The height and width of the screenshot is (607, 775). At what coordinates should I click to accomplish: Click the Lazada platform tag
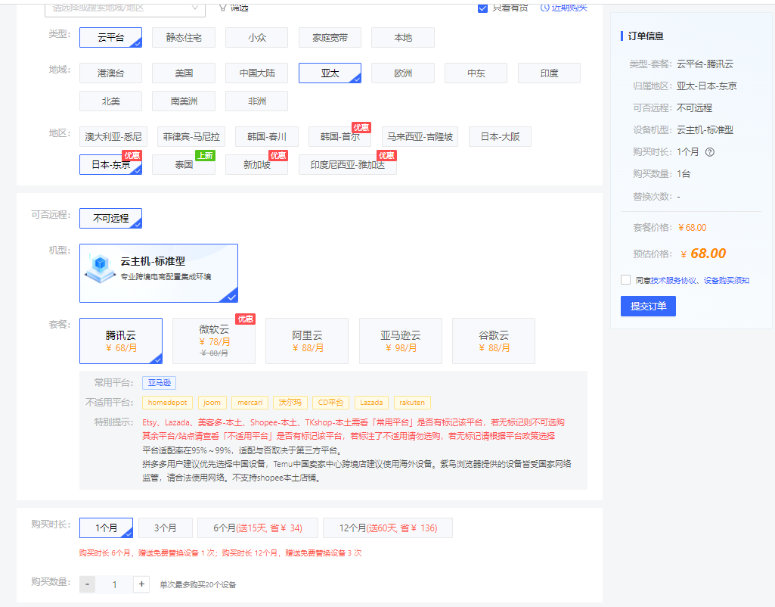(372, 403)
